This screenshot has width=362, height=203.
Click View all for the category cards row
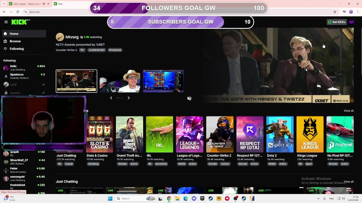(348, 111)
